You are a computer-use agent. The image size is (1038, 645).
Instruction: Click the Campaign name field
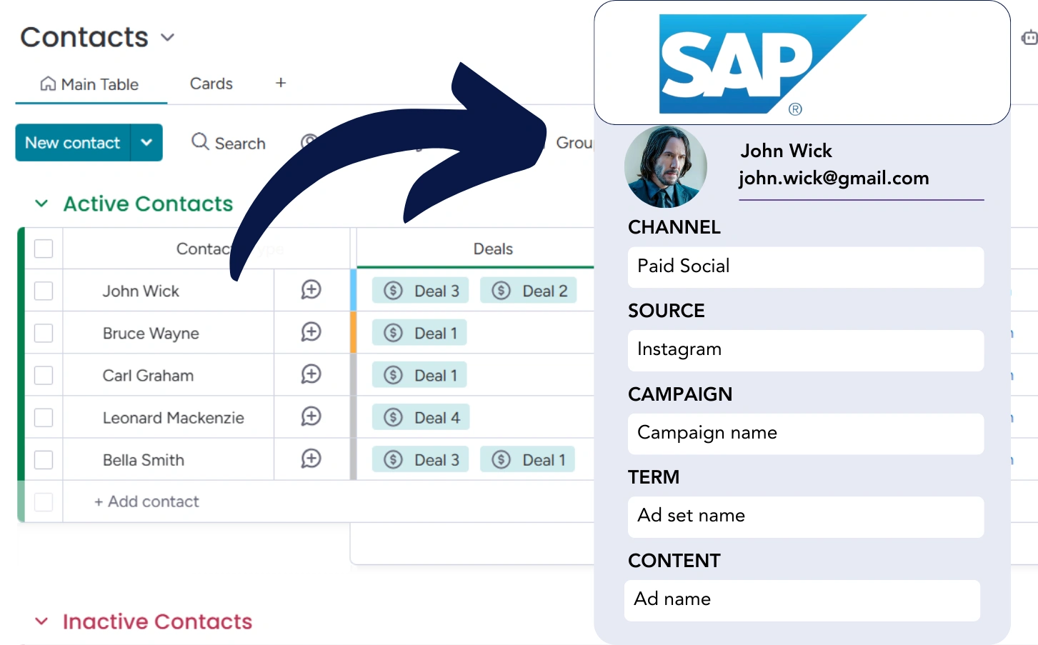[x=806, y=434]
